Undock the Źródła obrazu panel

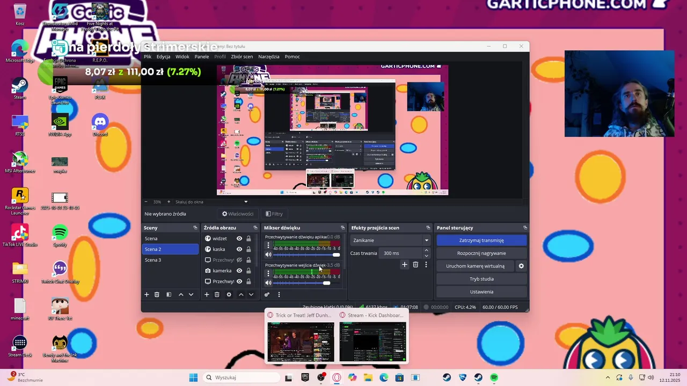(255, 228)
